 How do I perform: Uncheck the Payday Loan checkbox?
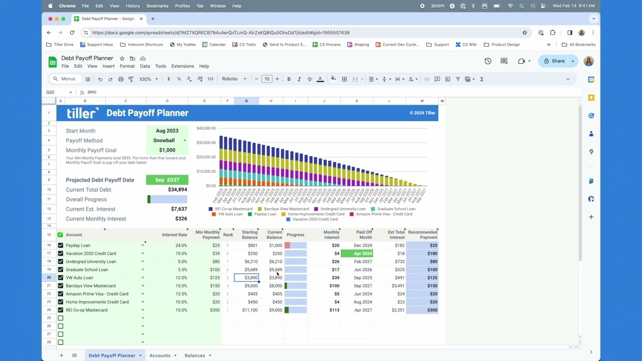60,246
